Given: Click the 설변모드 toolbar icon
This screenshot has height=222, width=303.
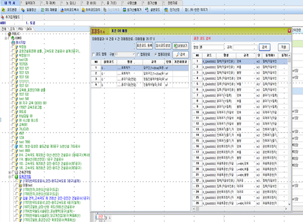Looking at the screenshot, I should [147, 9].
